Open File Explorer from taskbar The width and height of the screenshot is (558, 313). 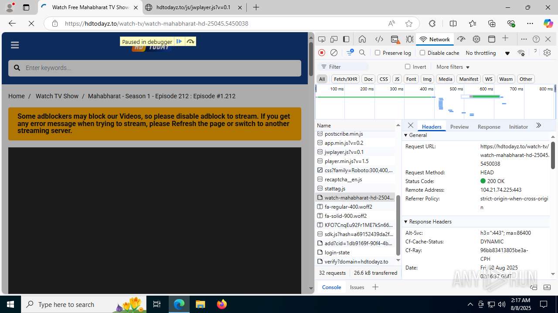coord(200,304)
